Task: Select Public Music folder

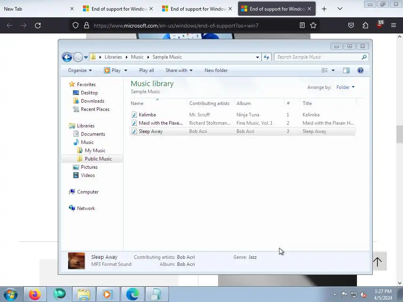Action: pyautogui.click(x=98, y=159)
